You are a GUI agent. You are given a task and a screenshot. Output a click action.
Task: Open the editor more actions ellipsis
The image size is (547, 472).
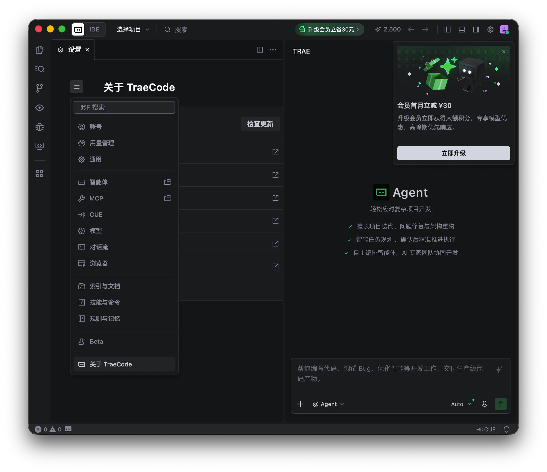(x=273, y=50)
